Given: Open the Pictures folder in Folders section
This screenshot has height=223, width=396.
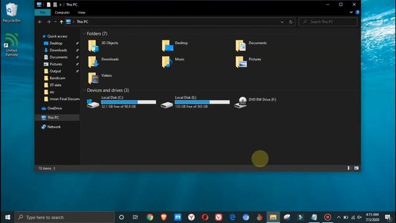Looking at the screenshot, I should (x=248, y=62).
